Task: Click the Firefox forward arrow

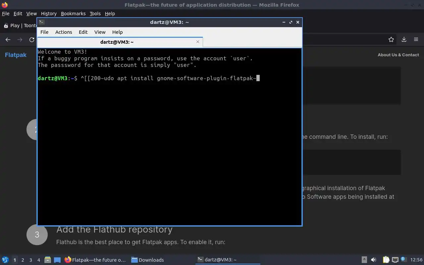Action: pyautogui.click(x=20, y=39)
